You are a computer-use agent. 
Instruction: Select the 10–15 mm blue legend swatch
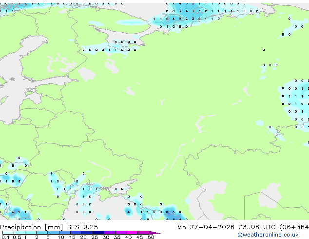point(64,233)
